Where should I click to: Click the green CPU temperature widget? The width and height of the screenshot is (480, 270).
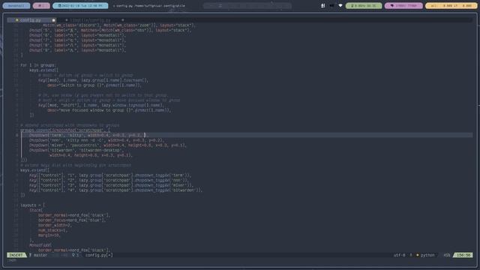point(364,5)
